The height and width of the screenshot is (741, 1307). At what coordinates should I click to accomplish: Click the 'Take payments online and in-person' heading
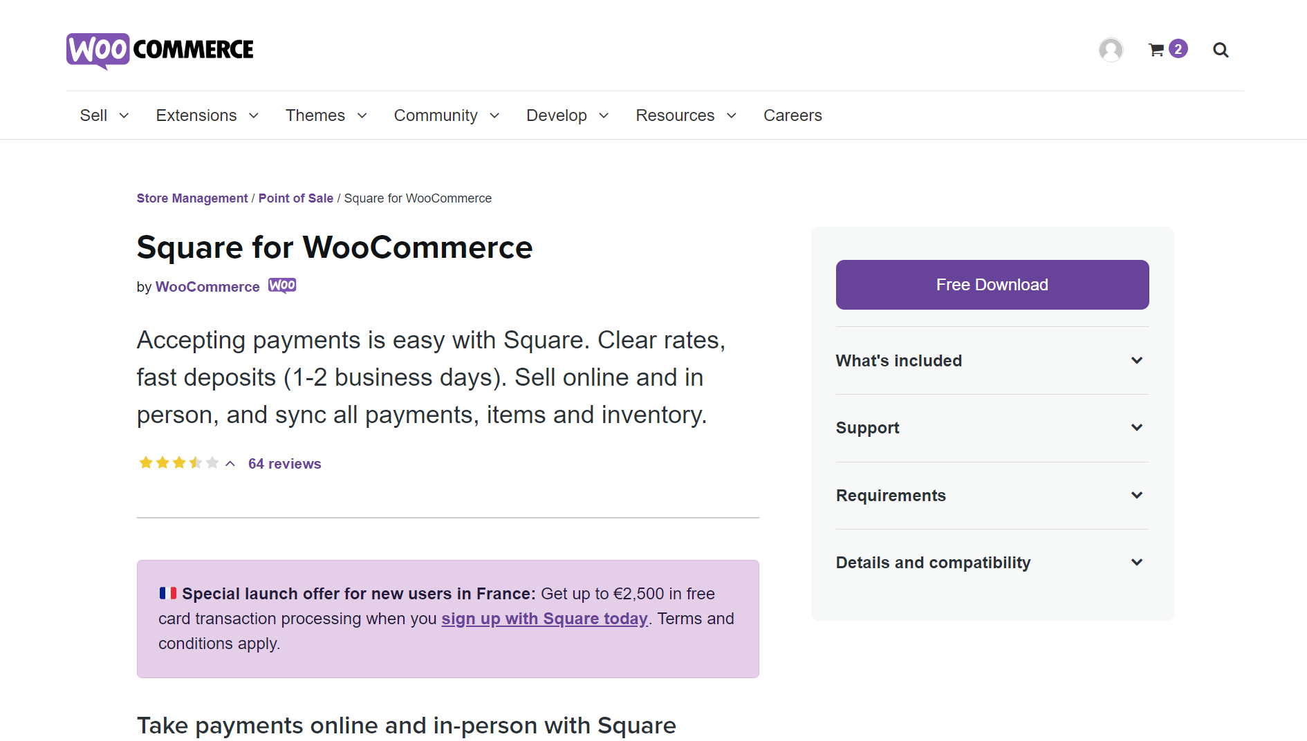click(407, 725)
